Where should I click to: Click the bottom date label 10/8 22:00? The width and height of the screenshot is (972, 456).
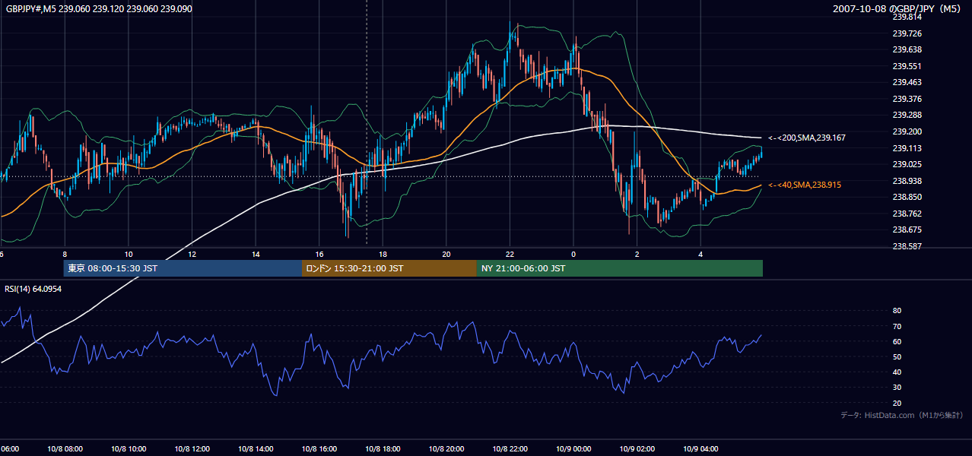(x=510, y=449)
